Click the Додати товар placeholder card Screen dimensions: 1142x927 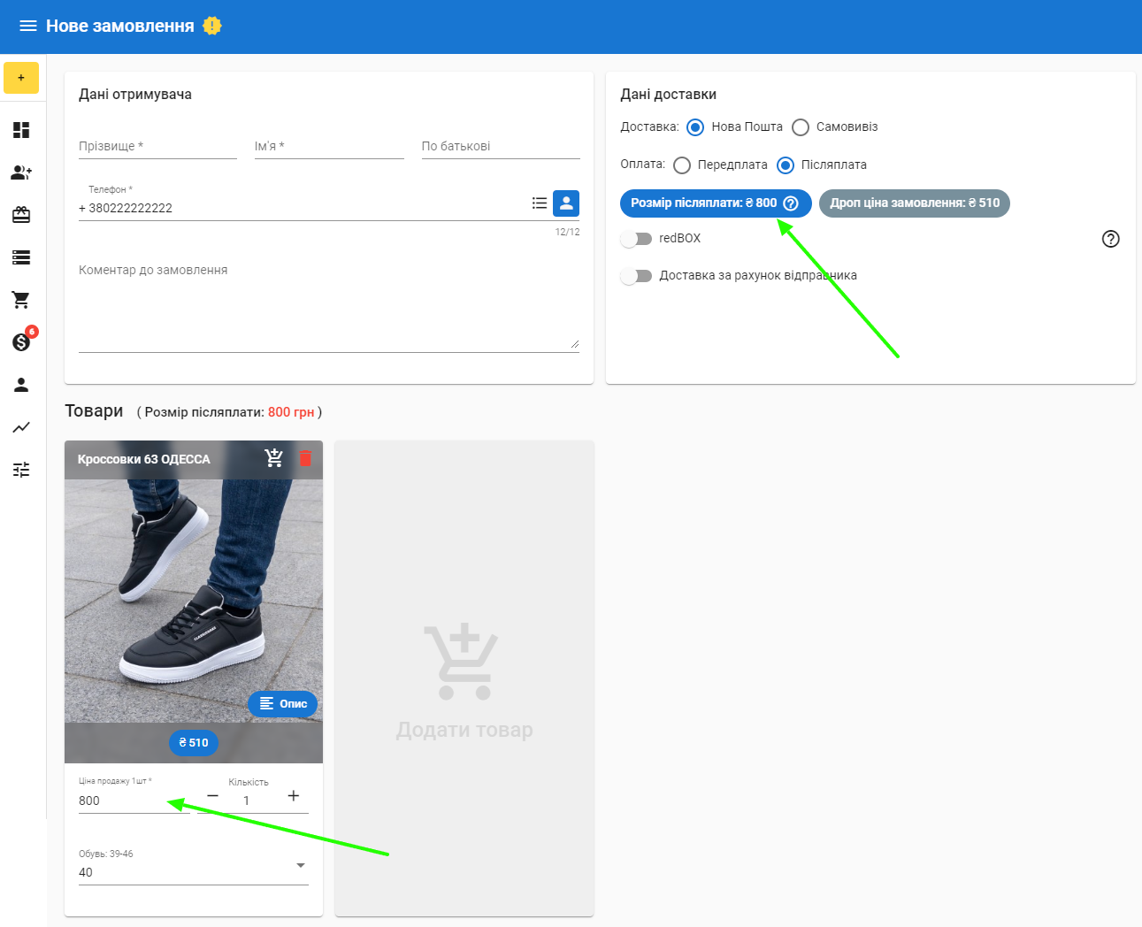click(464, 678)
